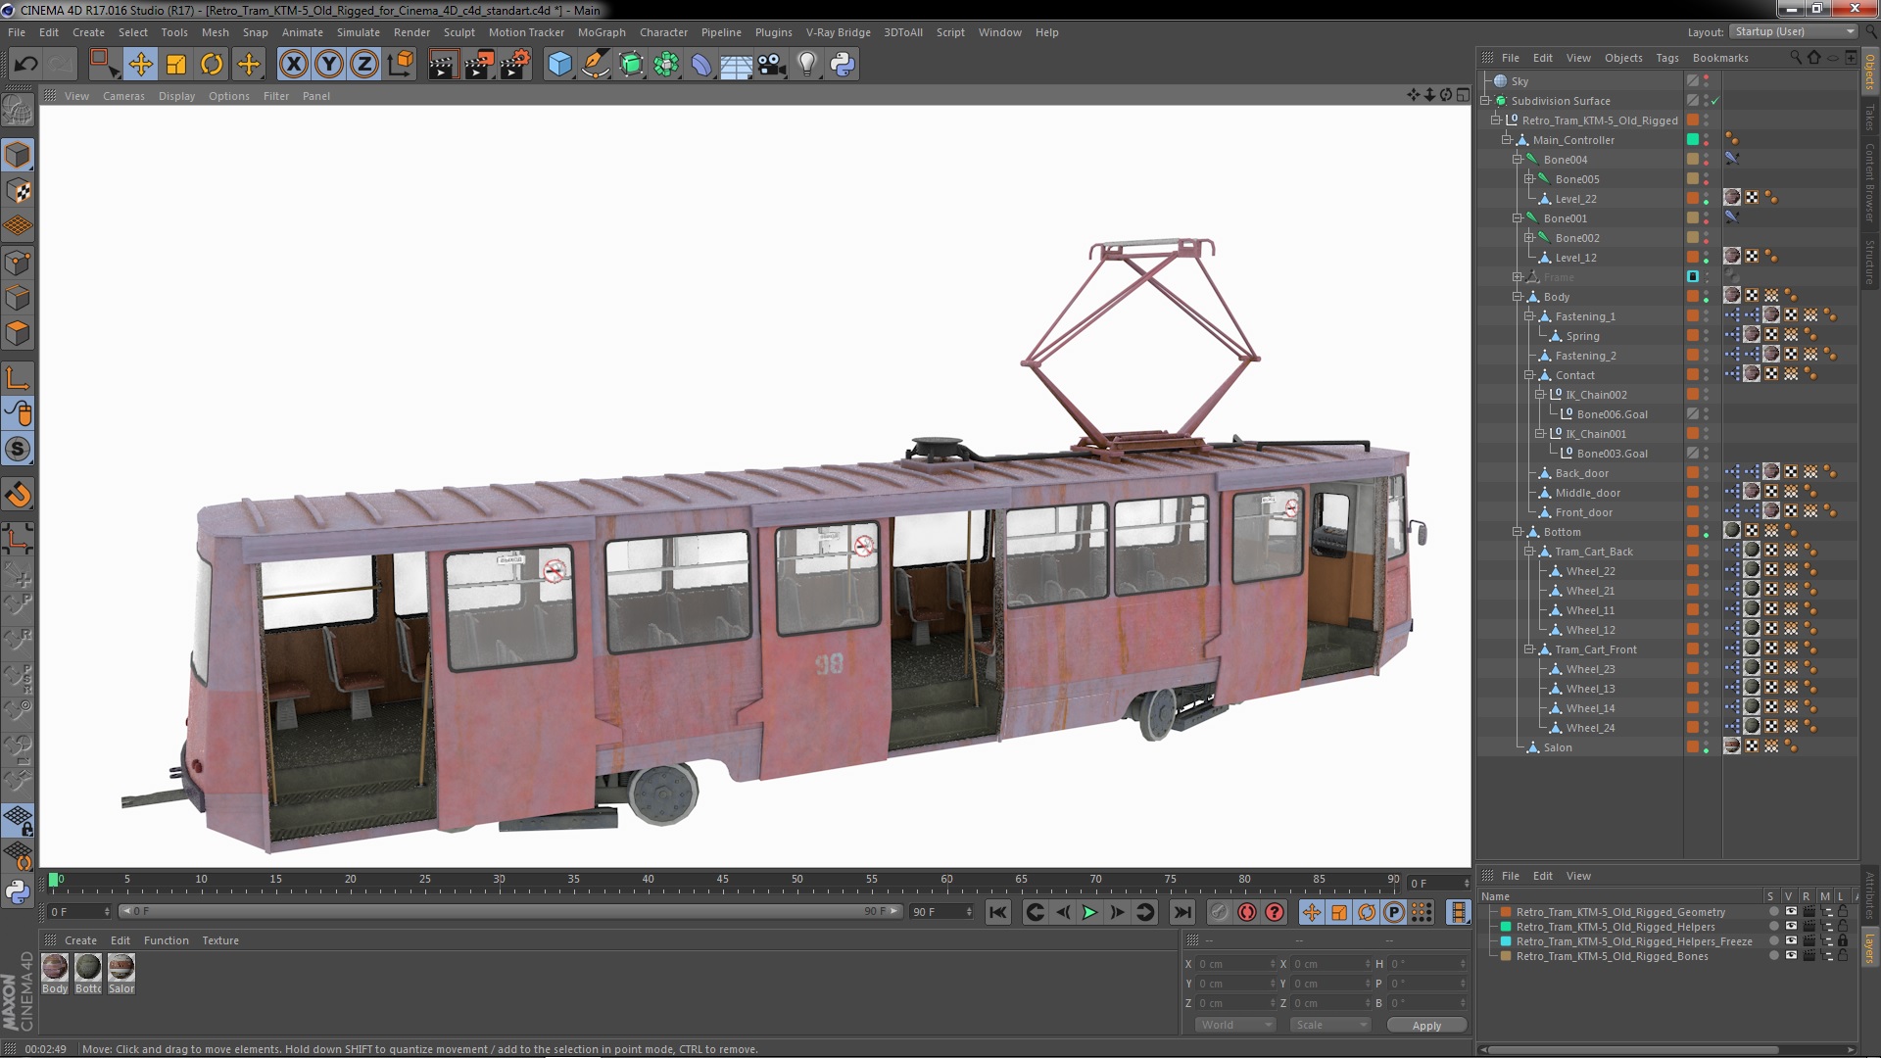The height and width of the screenshot is (1058, 1881).
Task: Click the Python script icon in toolbar
Action: click(x=843, y=65)
